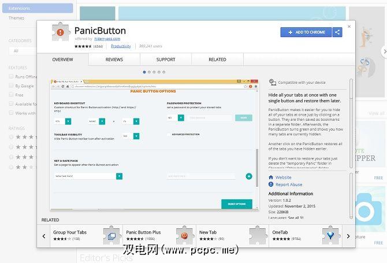Screen dimensions: 387x263
Task: Open the third keyboard shortcut dropdown in screenshot
Action: click(136, 121)
